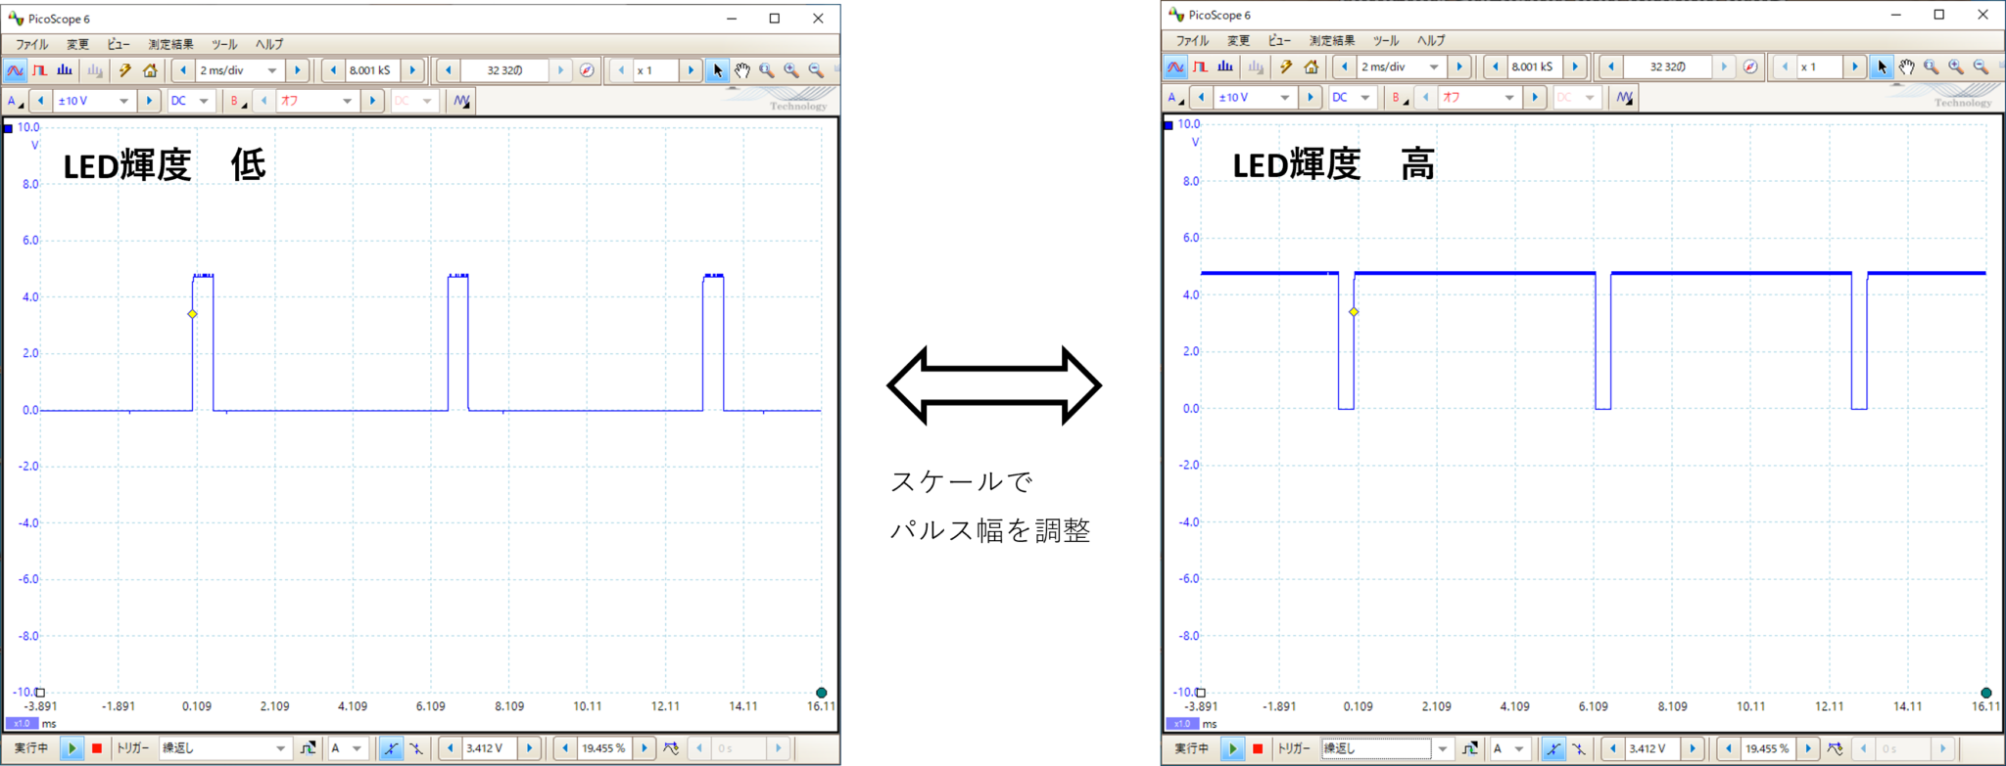The width and height of the screenshot is (2006, 766).
Task: Increase trigger threshold 3.412 V in LED輝度 高 window
Action: (x=1692, y=748)
